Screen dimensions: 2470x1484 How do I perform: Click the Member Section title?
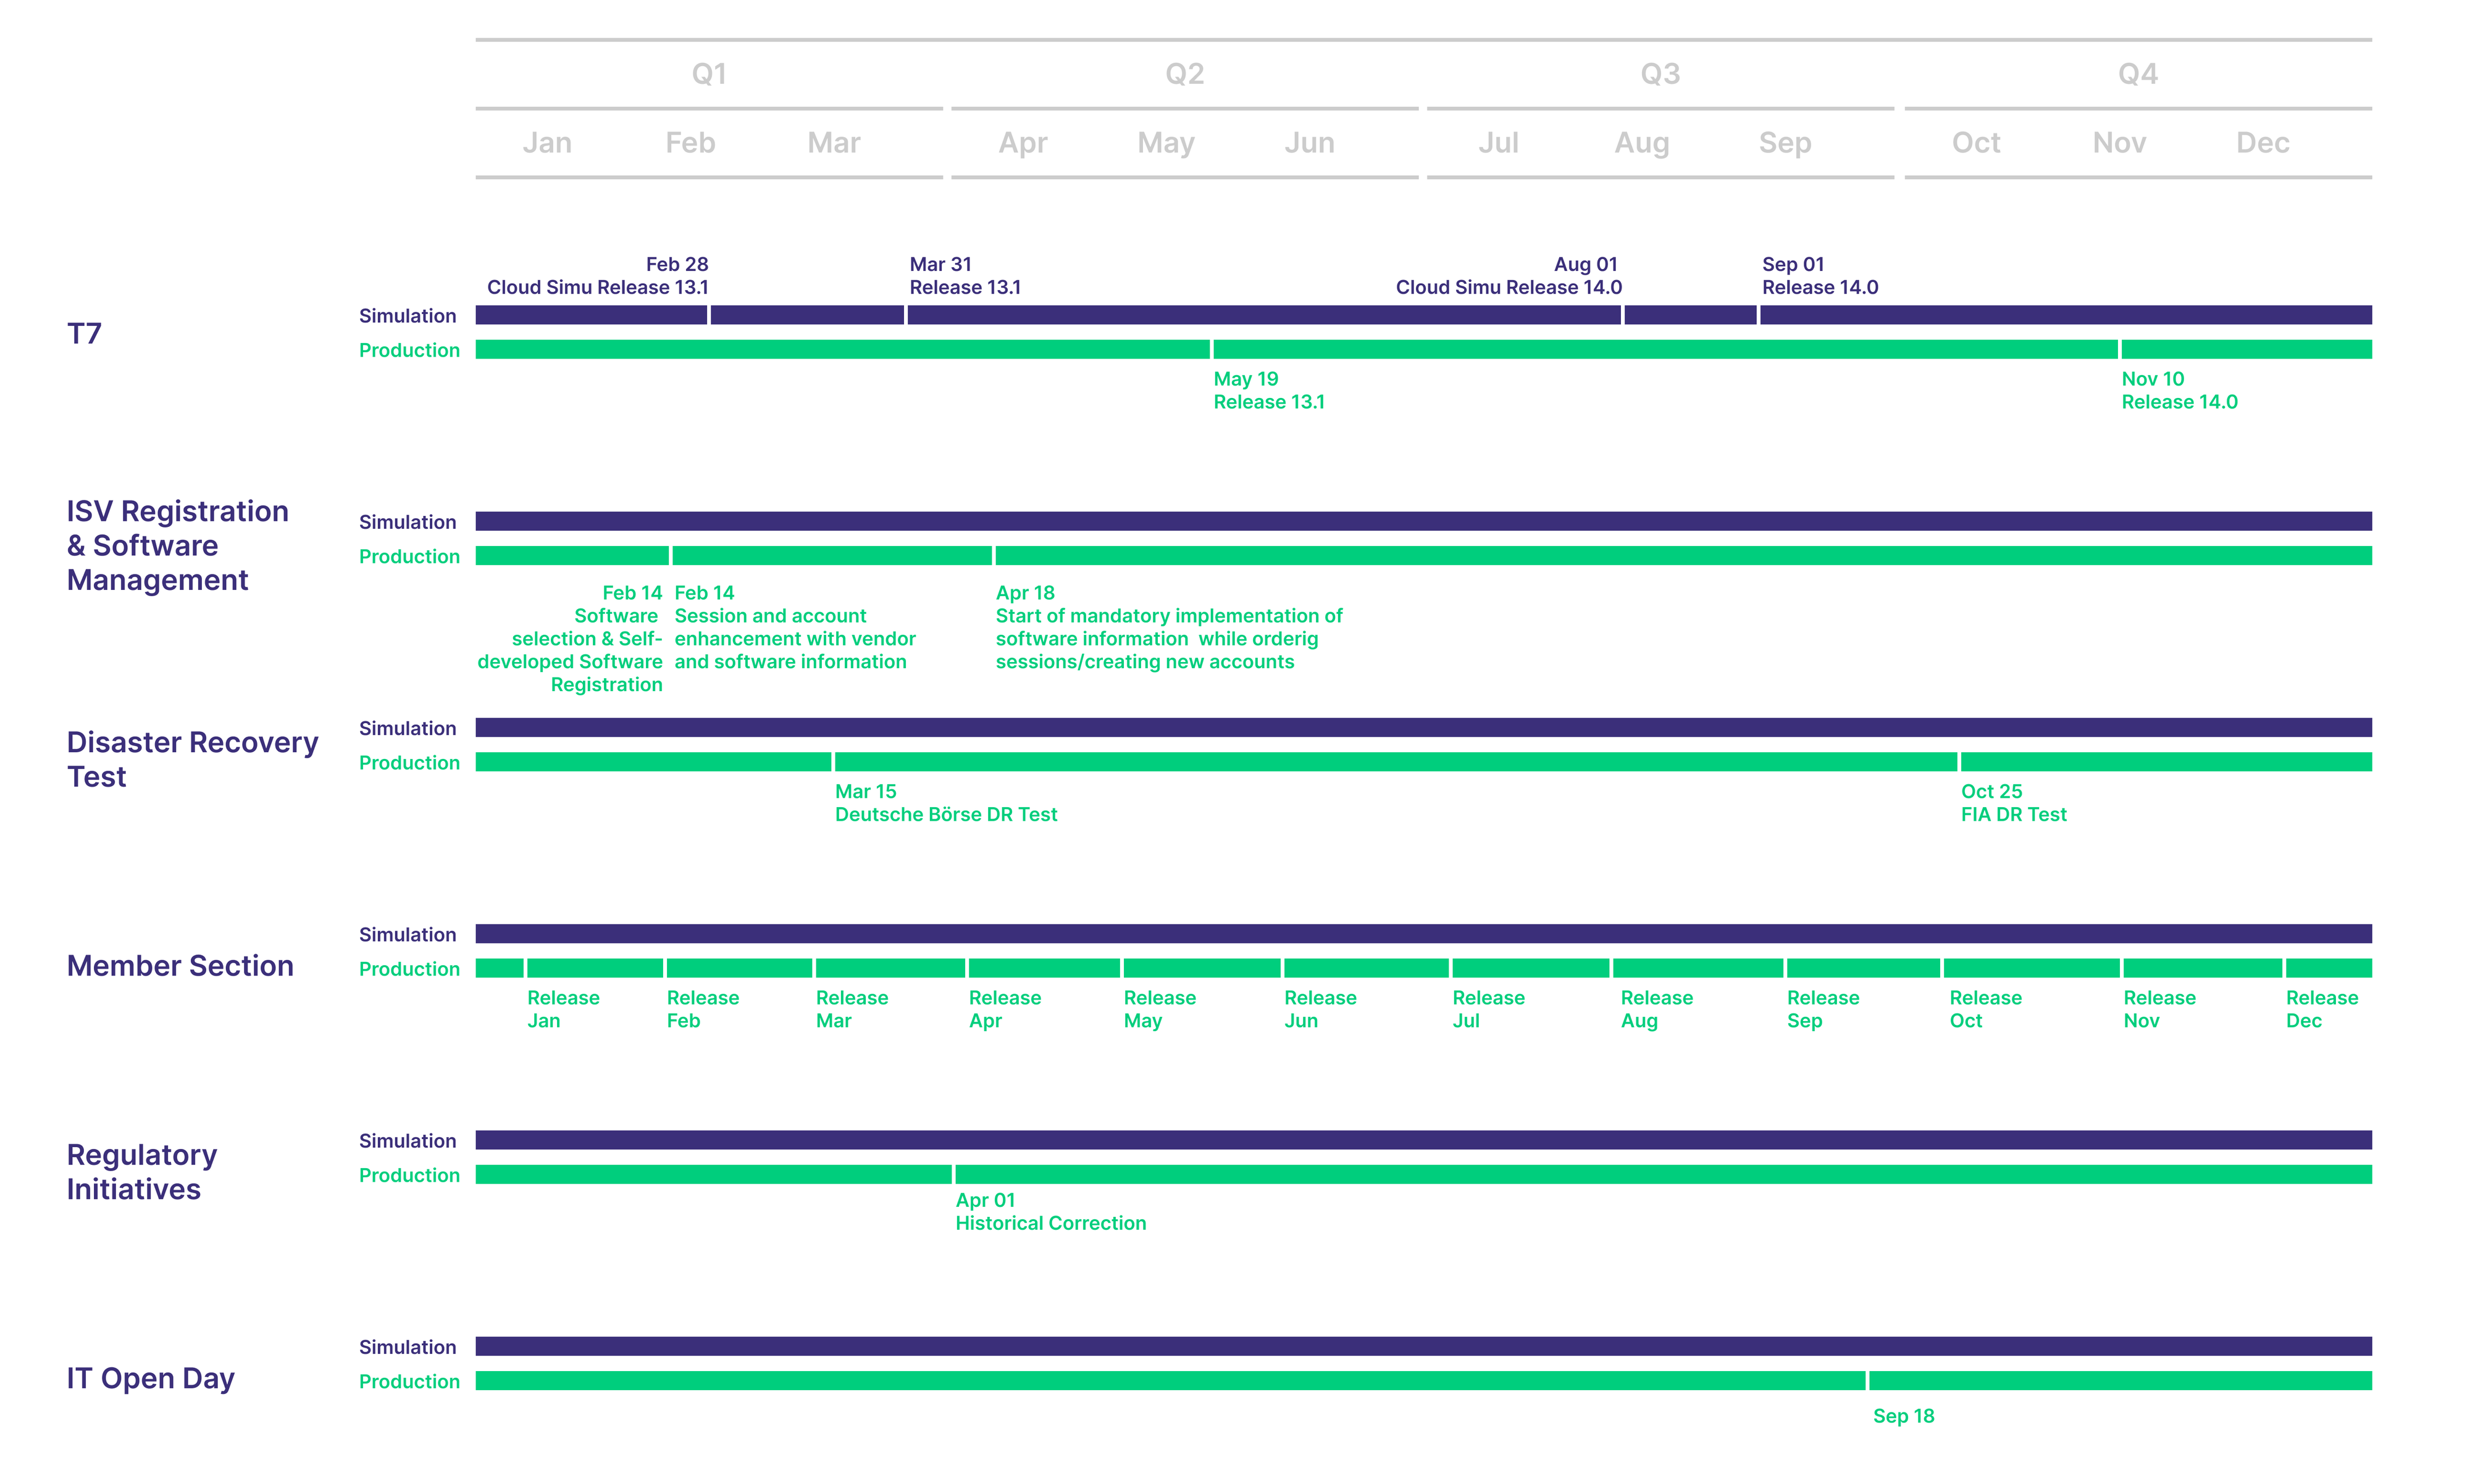pyautogui.click(x=180, y=965)
